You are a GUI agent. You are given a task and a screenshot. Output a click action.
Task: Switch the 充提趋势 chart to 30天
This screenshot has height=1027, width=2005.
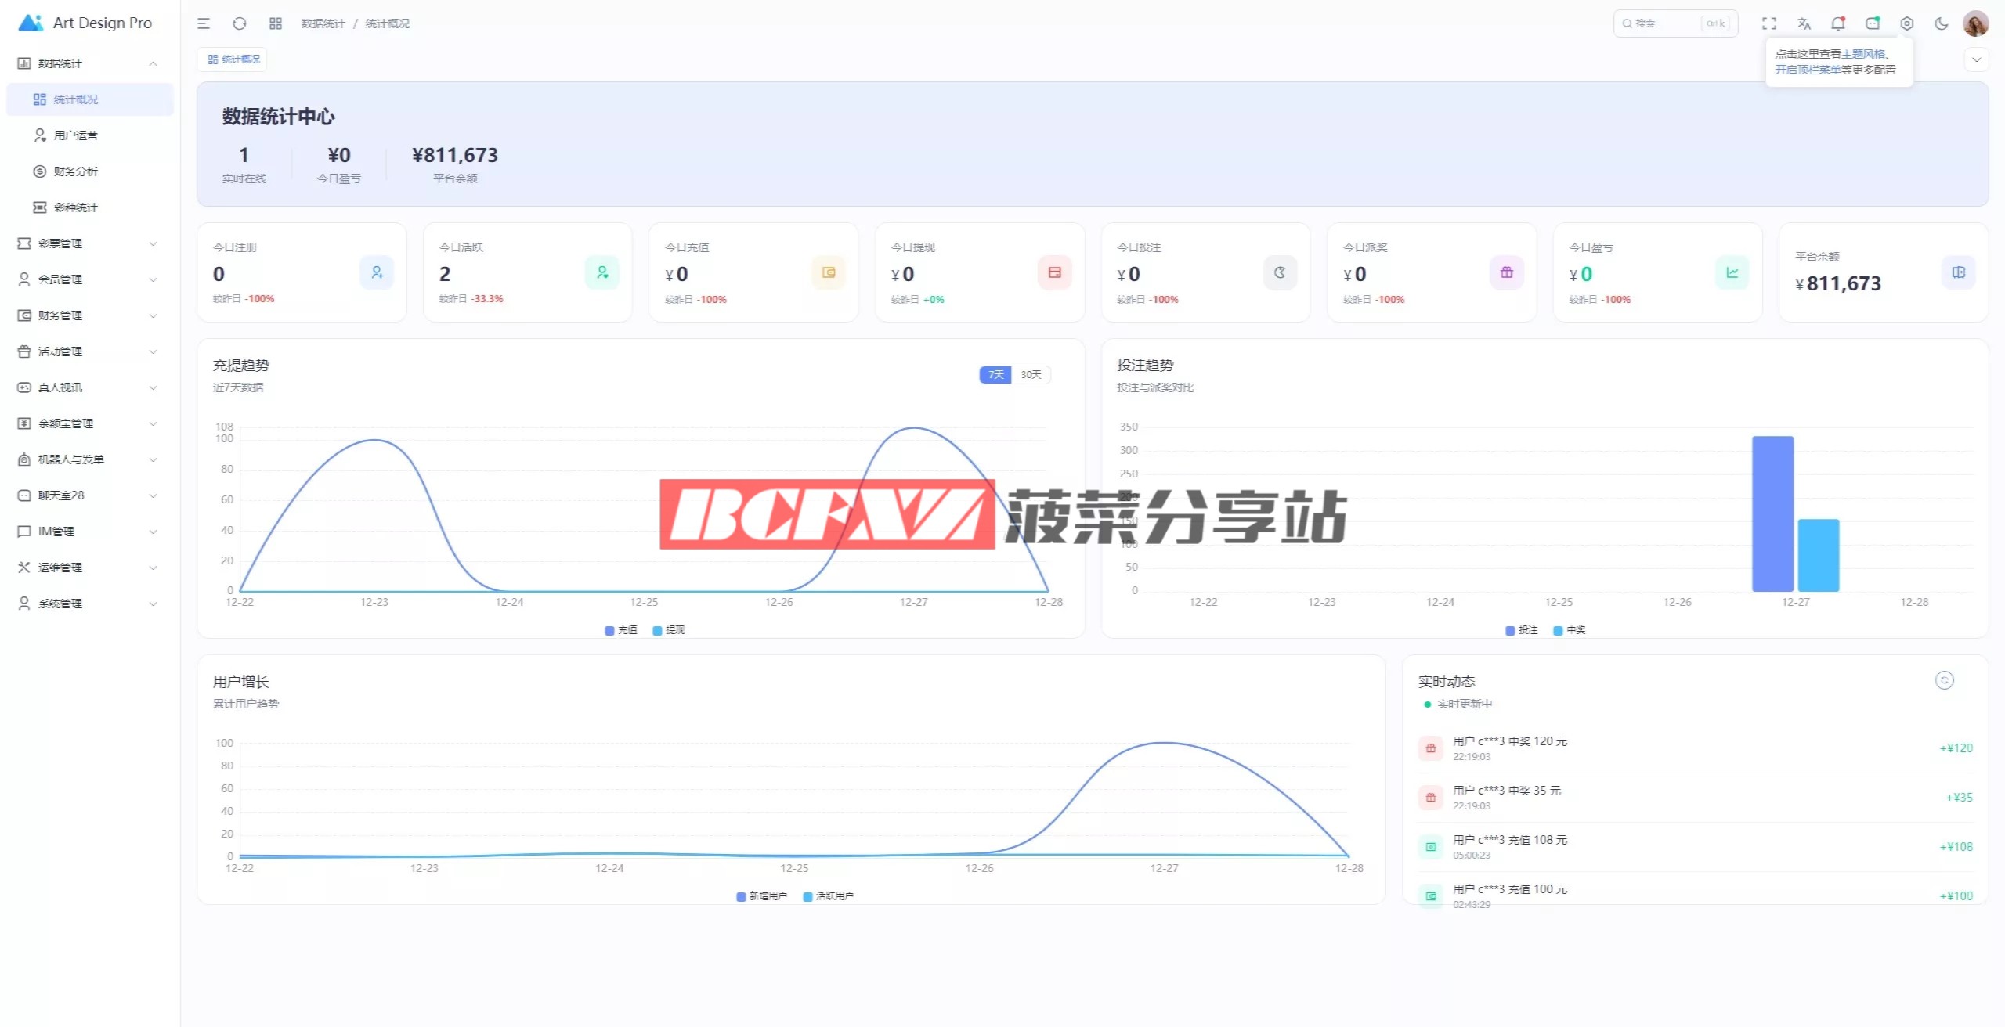[x=1031, y=375]
